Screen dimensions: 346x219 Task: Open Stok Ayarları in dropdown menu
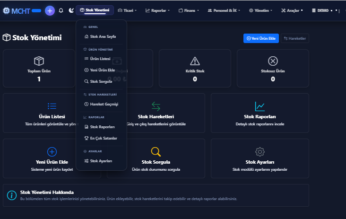(x=101, y=161)
